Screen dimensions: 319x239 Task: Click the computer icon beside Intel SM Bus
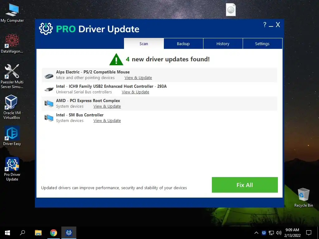(49, 118)
